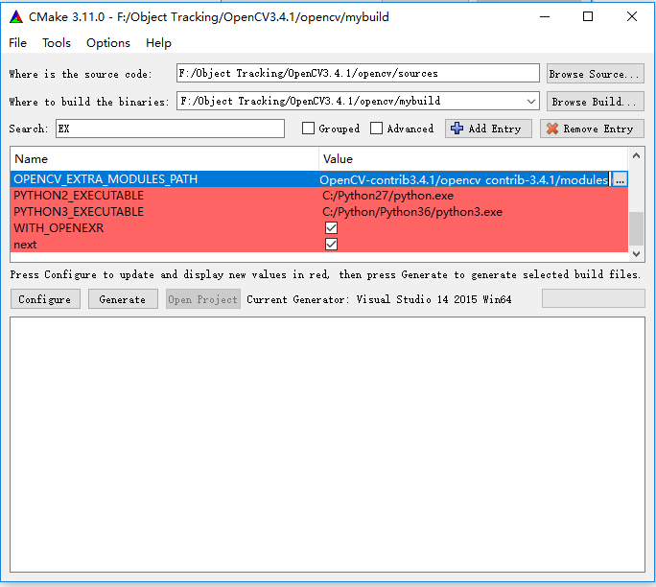Click the Browse Source button
This screenshot has height=587, width=656.
[595, 74]
